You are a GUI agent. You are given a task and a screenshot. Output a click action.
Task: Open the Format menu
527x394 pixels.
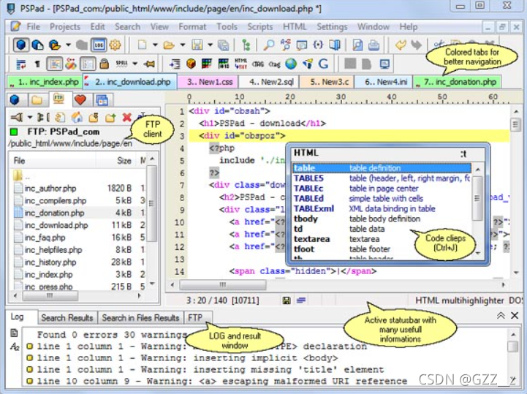[192, 26]
